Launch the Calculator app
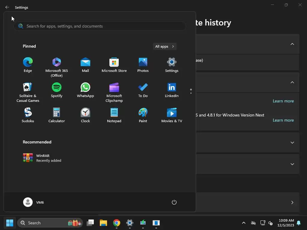 coord(57,115)
